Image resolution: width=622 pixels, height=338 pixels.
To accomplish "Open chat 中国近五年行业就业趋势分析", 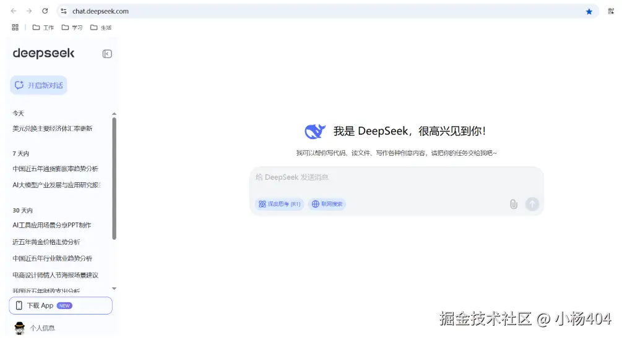I will click(x=53, y=258).
